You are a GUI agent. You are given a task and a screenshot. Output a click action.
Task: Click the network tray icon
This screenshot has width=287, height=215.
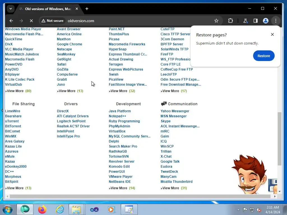(252, 210)
